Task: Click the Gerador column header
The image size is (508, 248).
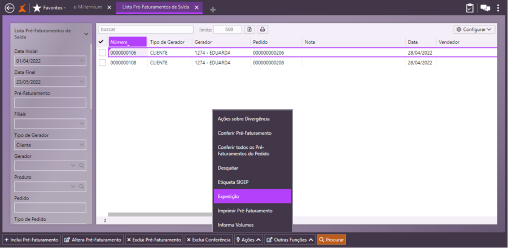Action: point(221,42)
